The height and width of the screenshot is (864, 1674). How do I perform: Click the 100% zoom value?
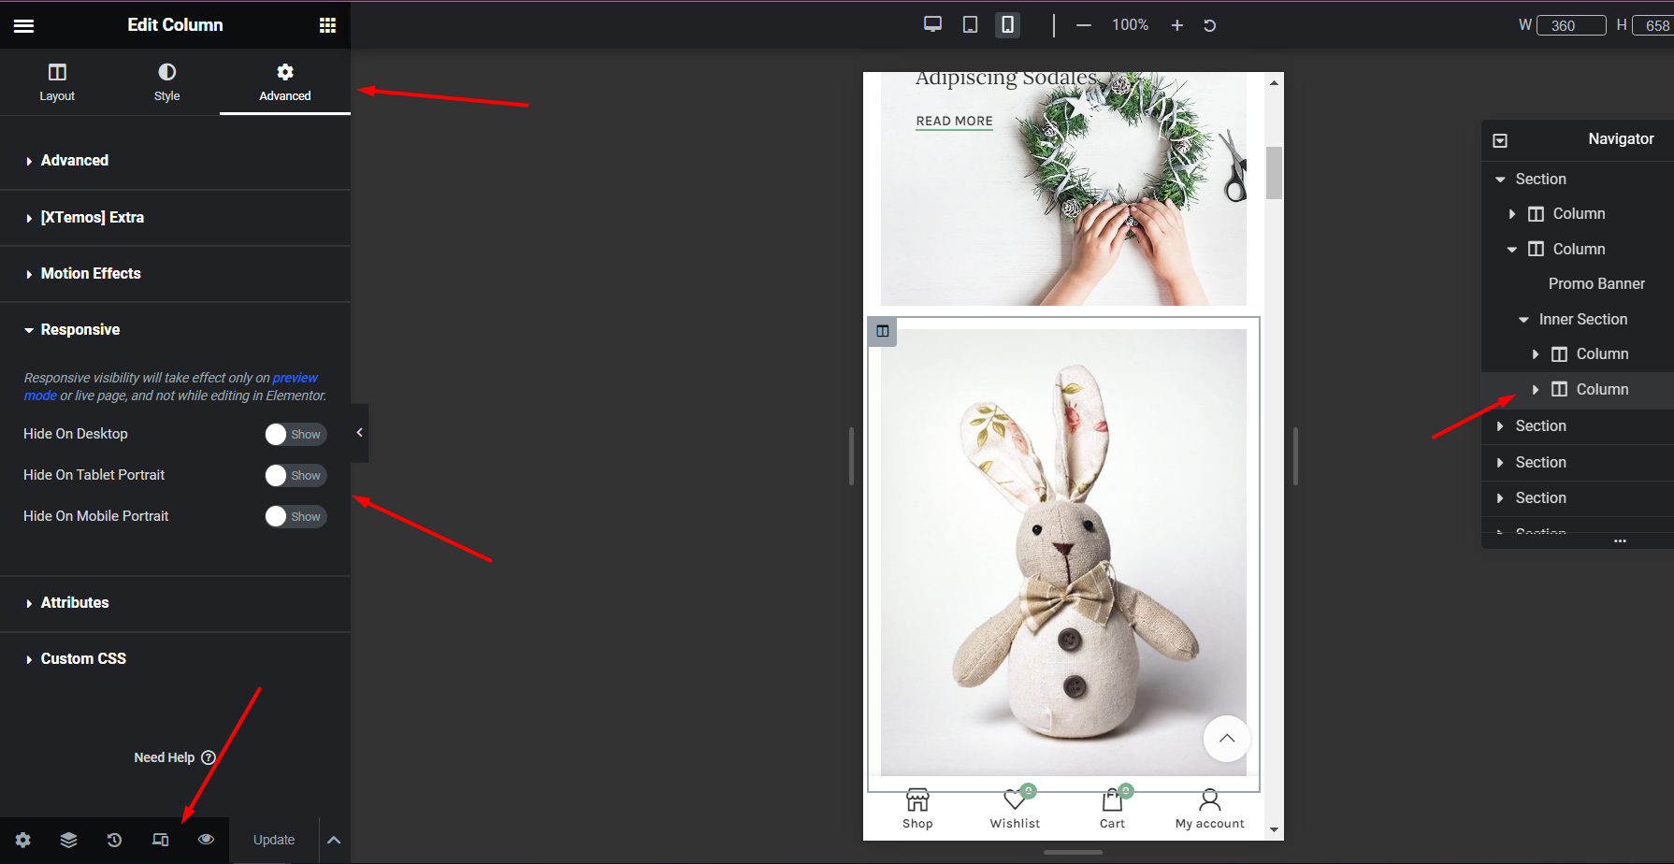1130,25
